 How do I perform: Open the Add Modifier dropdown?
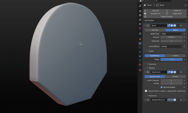tap(165, 21)
